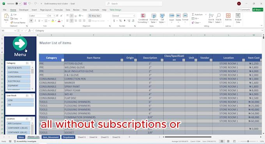
Task: Select BOLTS & NUTS in Category slicer
Action: (18, 68)
